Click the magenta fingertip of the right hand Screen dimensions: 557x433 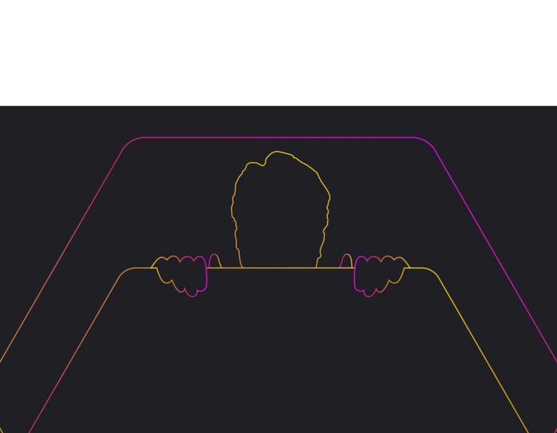pyautogui.click(x=369, y=296)
